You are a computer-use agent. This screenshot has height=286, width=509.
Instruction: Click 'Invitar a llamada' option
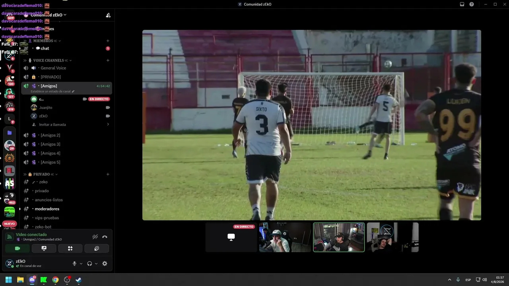point(52,124)
